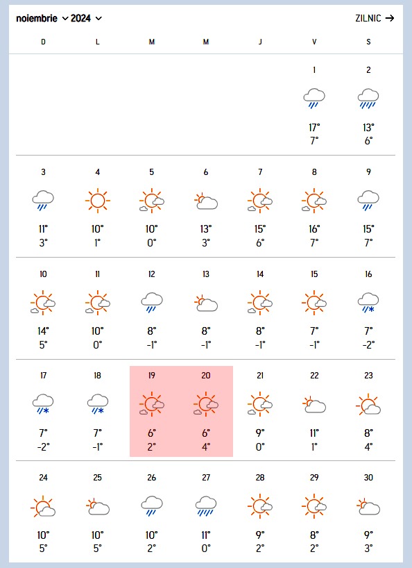Click the rain icon for November 1
Viewport: 412px width, 568px height.
point(314,98)
